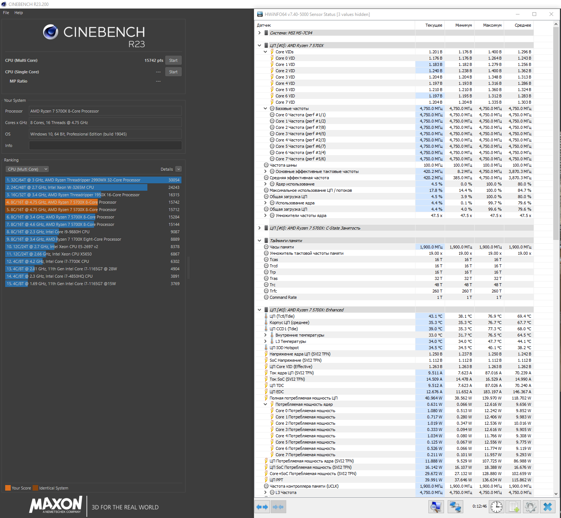Click the scroll down arrow in HWiNFO

556,494
